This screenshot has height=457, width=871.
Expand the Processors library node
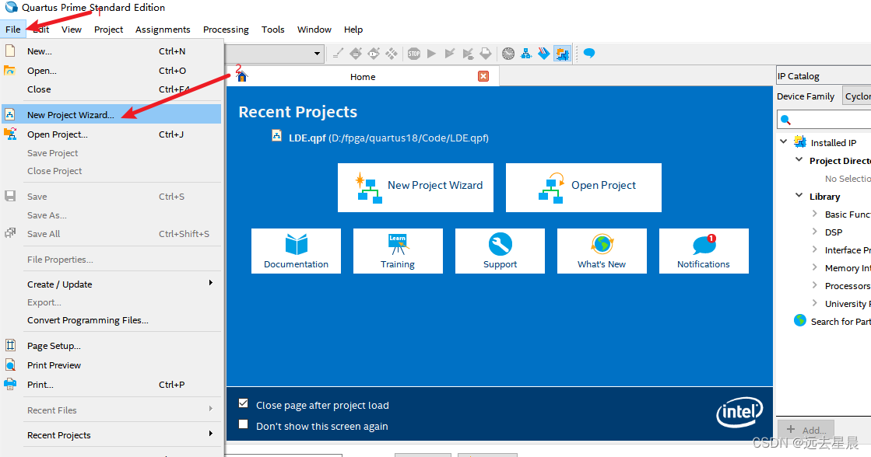814,284
